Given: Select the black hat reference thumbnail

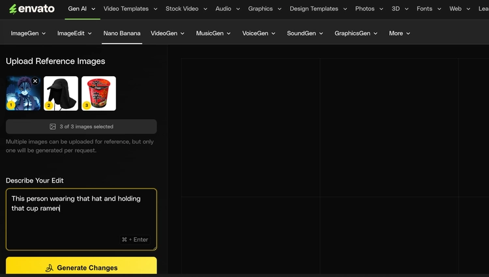Looking at the screenshot, I should click(x=61, y=93).
